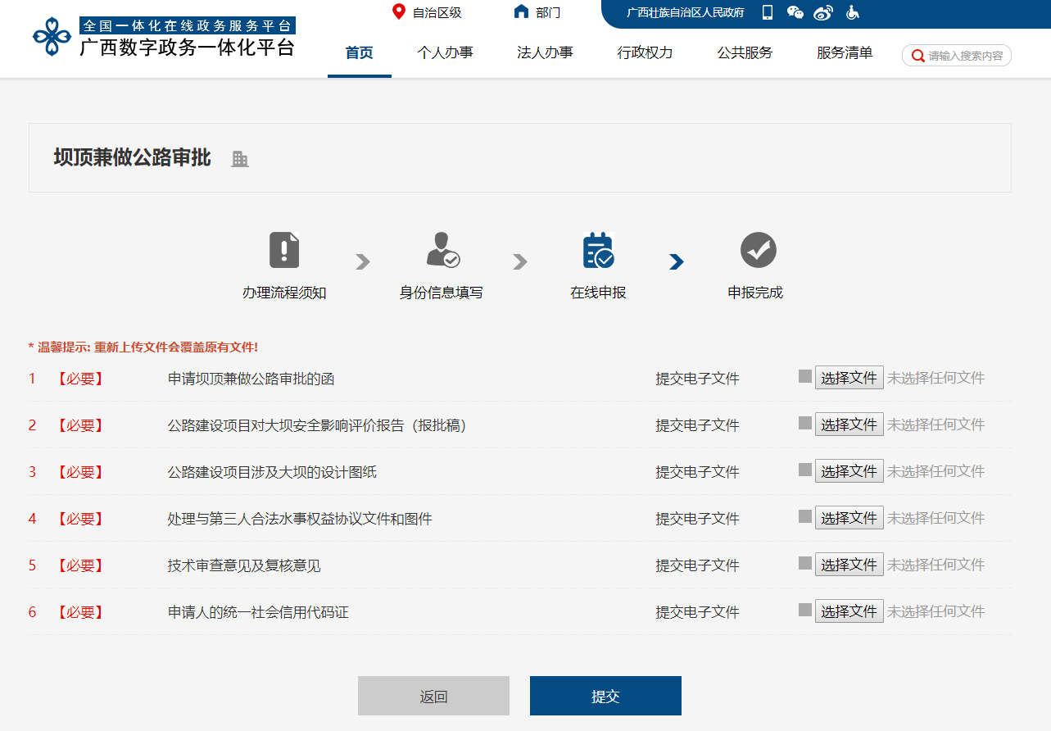Click the 申报完成 checkmark step icon
Screen dimensions: 1051x731
point(758,250)
